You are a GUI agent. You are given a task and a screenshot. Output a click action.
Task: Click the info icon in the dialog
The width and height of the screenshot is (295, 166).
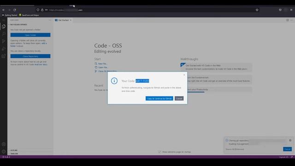pyautogui.click(x=114, y=81)
